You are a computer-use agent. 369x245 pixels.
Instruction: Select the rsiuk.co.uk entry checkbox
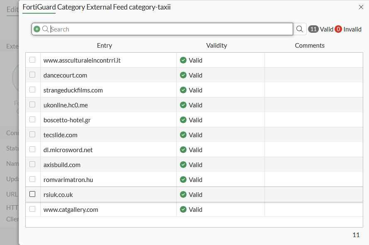tap(32, 194)
